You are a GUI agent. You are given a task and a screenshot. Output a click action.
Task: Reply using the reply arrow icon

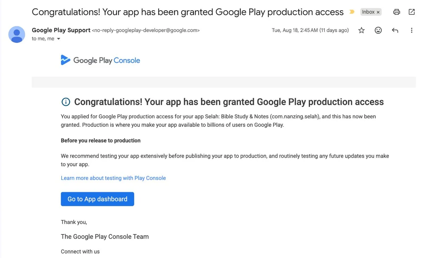click(395, 30)
